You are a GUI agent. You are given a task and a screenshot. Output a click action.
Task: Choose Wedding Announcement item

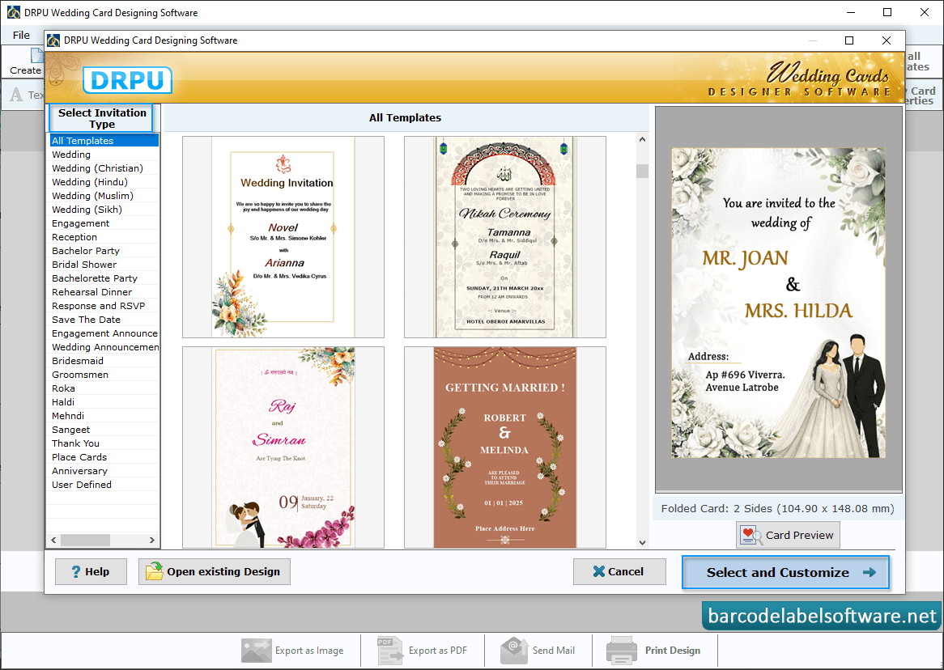click(104, 347)
